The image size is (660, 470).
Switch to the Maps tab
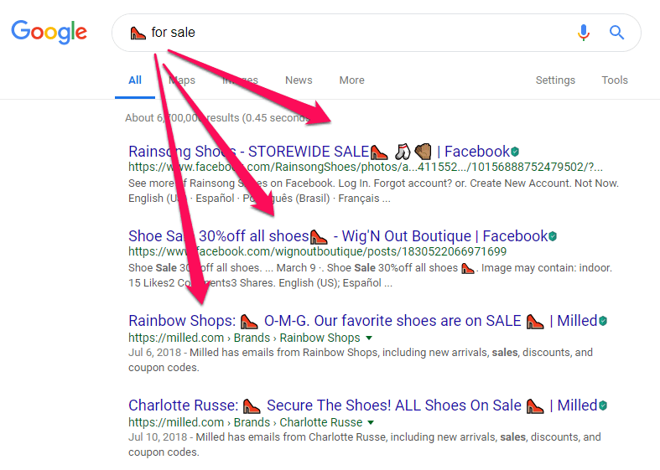(182, 80)
